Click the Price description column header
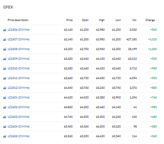Viewport: 164px width, 144px height. click(x=18, y=20)
